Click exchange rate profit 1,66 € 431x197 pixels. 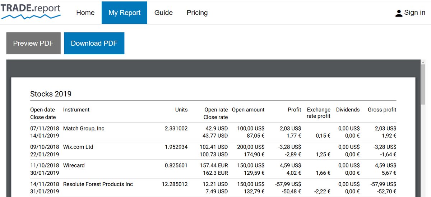point(323,173)
